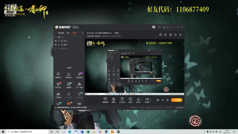Open Microsoft Edge from the taskbar
The image size is (238, 134).
(70, 131)
